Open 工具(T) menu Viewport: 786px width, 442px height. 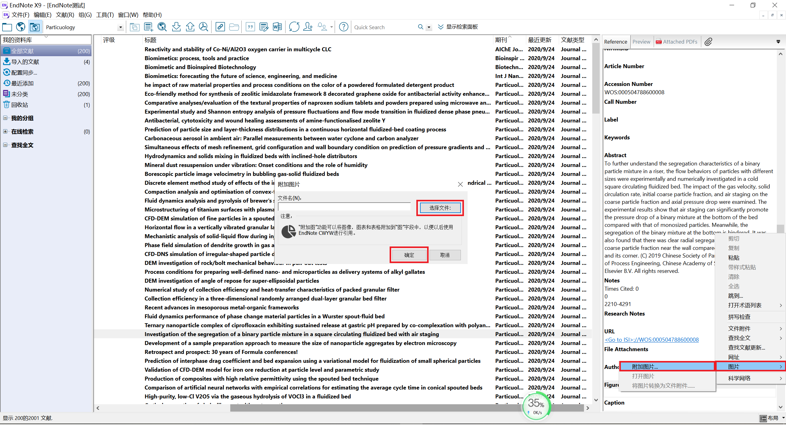point(105,15)
